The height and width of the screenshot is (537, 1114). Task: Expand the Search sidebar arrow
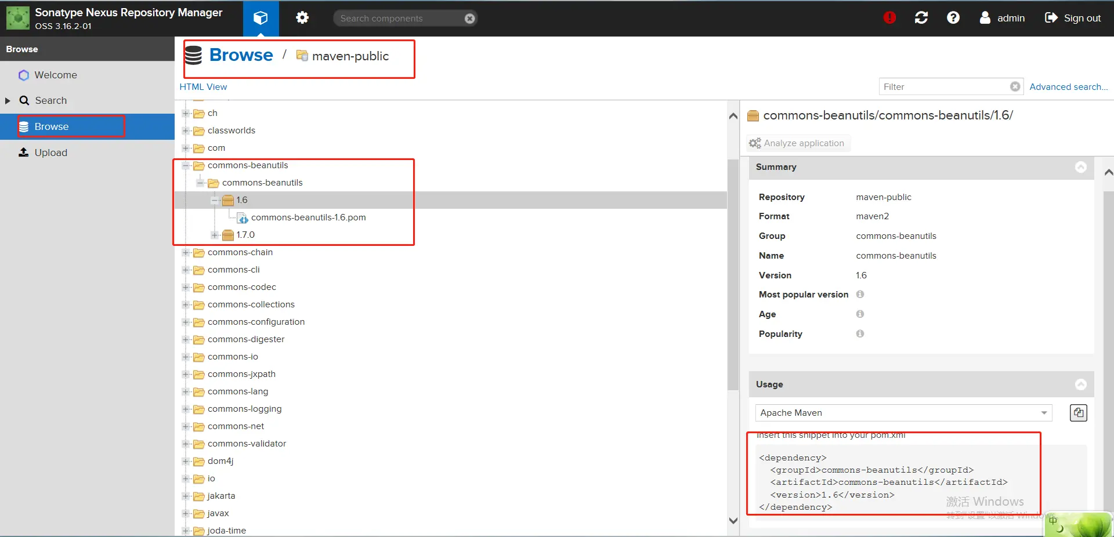8,100
